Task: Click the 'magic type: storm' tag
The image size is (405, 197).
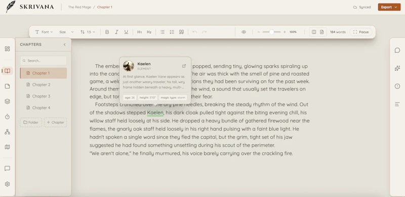Action: click(x=173, y=97)
